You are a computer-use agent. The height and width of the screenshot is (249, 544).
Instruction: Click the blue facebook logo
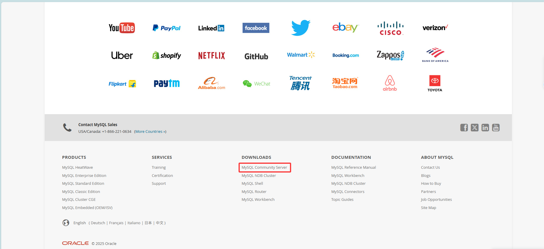[256, 28]
